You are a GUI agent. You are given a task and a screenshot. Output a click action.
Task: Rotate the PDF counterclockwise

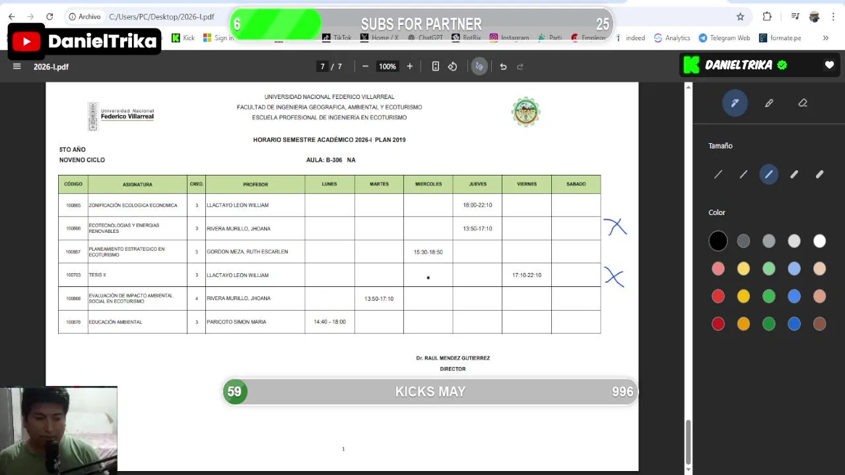tap(452, 66)
